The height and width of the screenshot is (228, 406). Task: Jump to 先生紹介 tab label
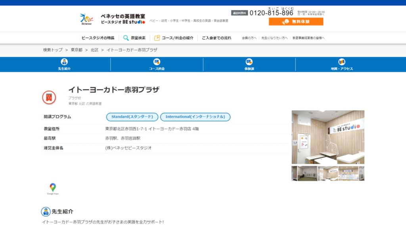[64, 69]
